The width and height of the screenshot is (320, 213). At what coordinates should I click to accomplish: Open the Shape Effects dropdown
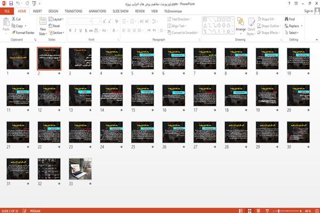pos(268,33)
